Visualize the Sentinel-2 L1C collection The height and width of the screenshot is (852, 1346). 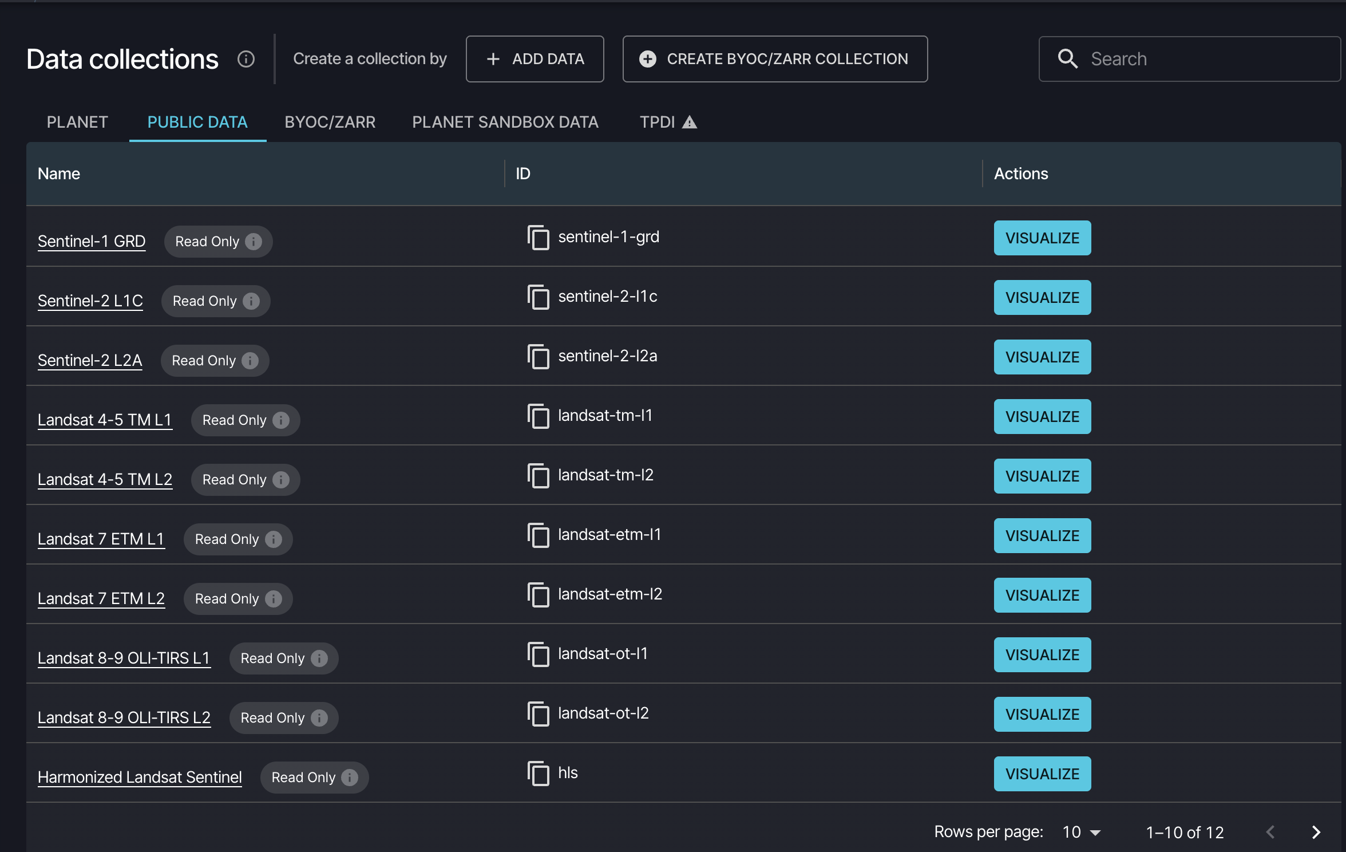pyautogui.click(x=1042, y=298)
